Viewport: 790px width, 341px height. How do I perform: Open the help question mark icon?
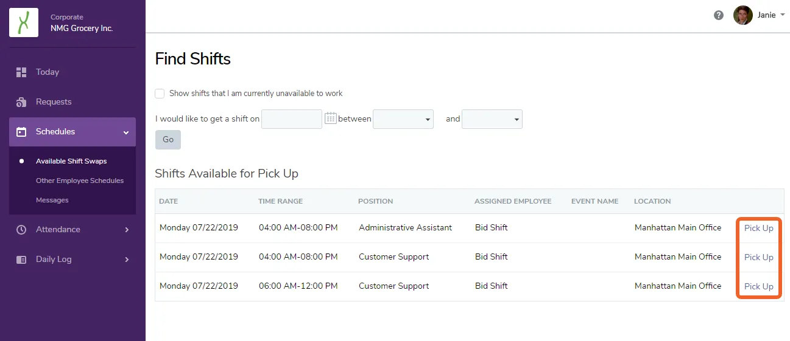click(719, 15)
